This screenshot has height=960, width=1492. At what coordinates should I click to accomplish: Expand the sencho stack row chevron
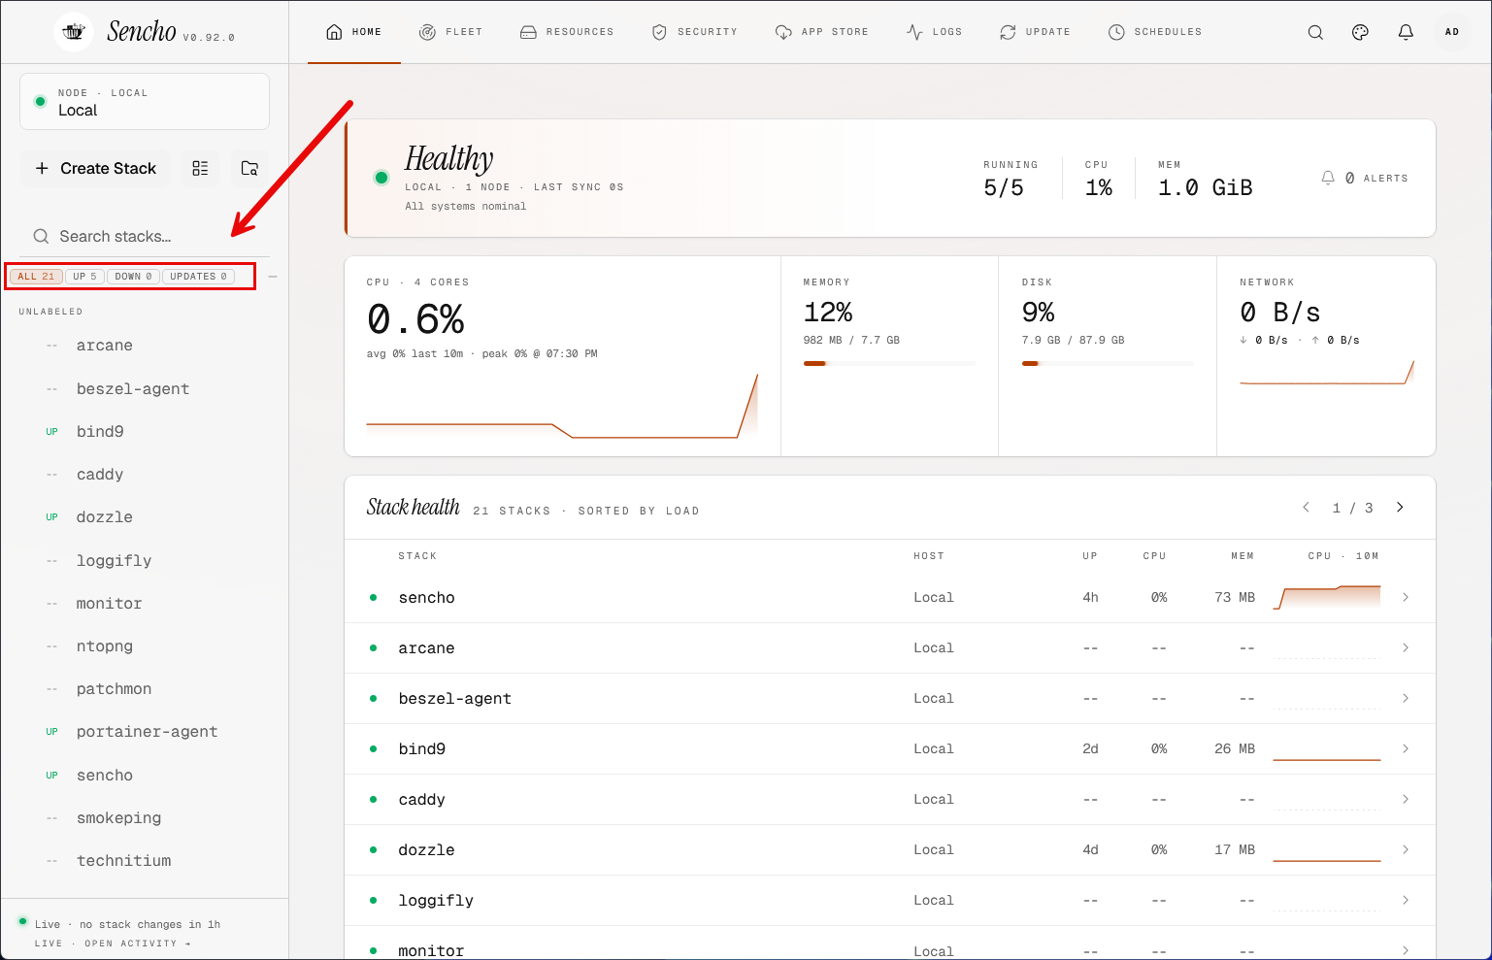tap(1406, 598)
